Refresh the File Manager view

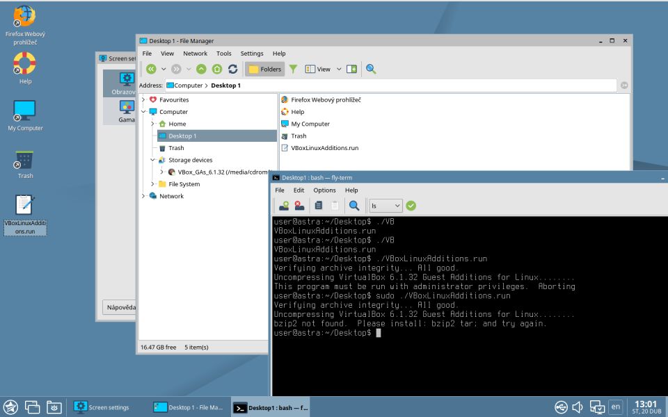pos(232,69)
